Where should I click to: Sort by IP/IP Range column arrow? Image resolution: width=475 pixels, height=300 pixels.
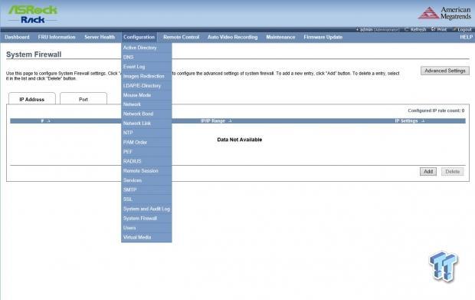coord(230,120)
